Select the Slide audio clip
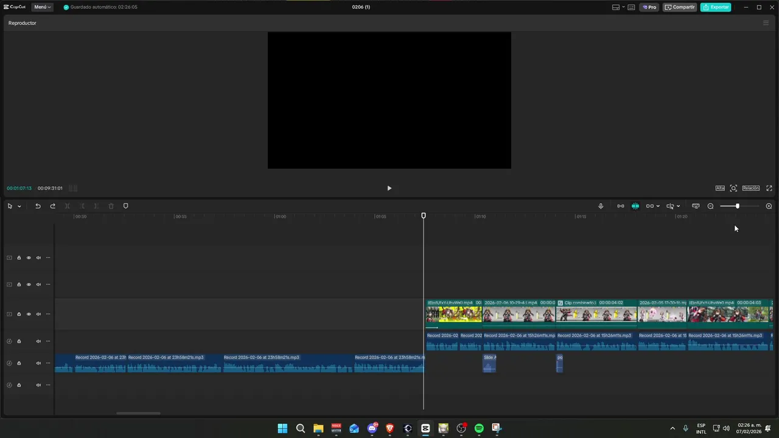The width and height of the screenshot is (779, 438). pos(489,363)
